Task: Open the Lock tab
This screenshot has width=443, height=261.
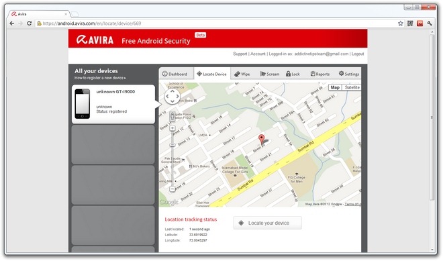Action: (x=293, y=74)
